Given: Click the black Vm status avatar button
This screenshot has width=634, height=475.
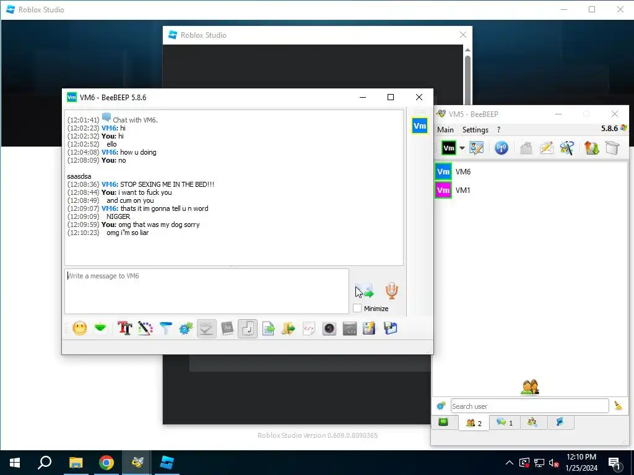Looking at the screenshot, I should [448, 148].
